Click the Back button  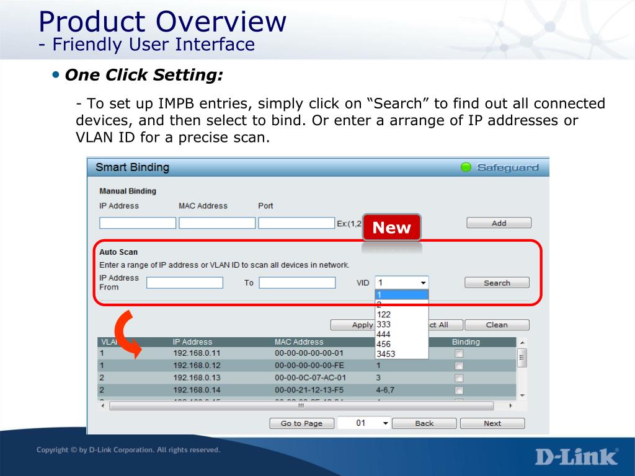pos(424,423)
